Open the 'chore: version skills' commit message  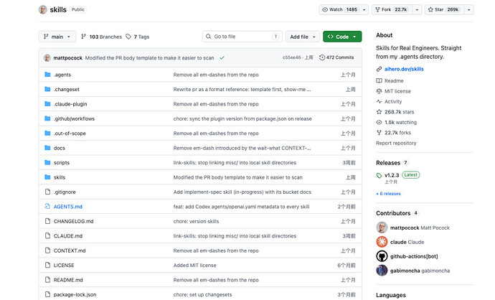tap(196, 221)
